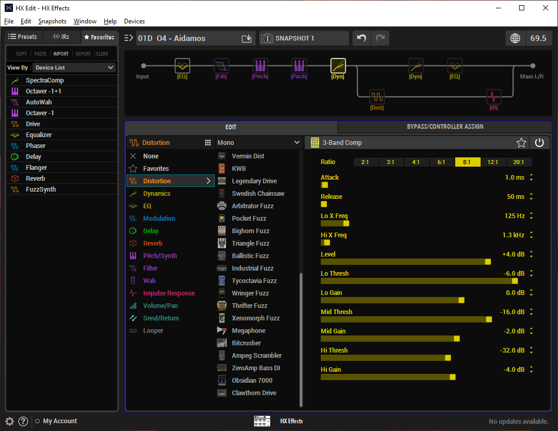Click the CLEAR button

tap(102, 53)
